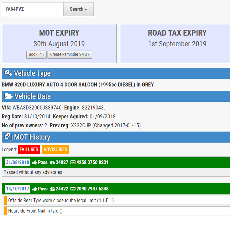230x230 pixels.
Task: Select Reg Date 31/10/2014 value
Action: click(38, 117)
